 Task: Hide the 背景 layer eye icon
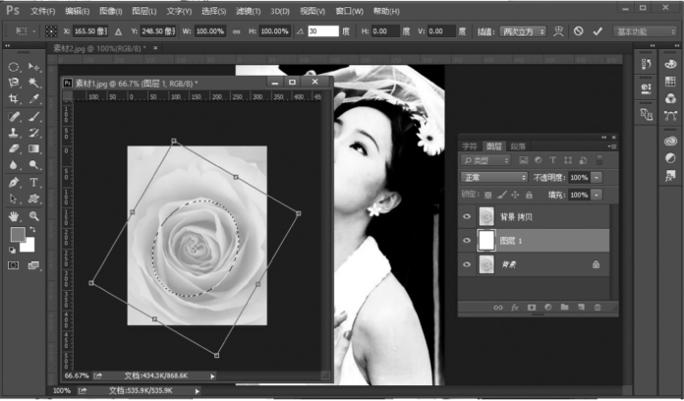pyautogui.click(x=468, y=264)
